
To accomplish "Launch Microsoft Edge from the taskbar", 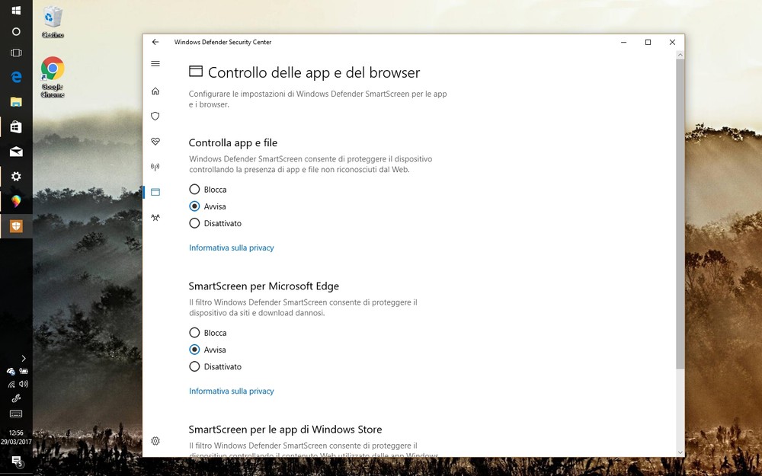I will click(16, 76).
